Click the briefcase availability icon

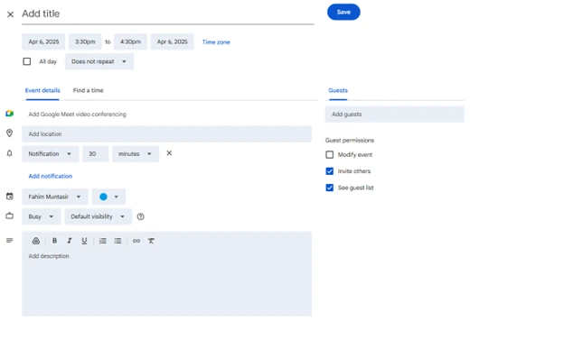click(10, 216)
